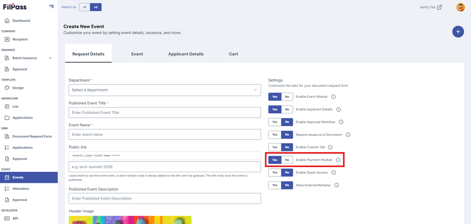The height and width of the screenshot is (224, 471).
Task: Click the Document Request Form icon
Action: 7,137
